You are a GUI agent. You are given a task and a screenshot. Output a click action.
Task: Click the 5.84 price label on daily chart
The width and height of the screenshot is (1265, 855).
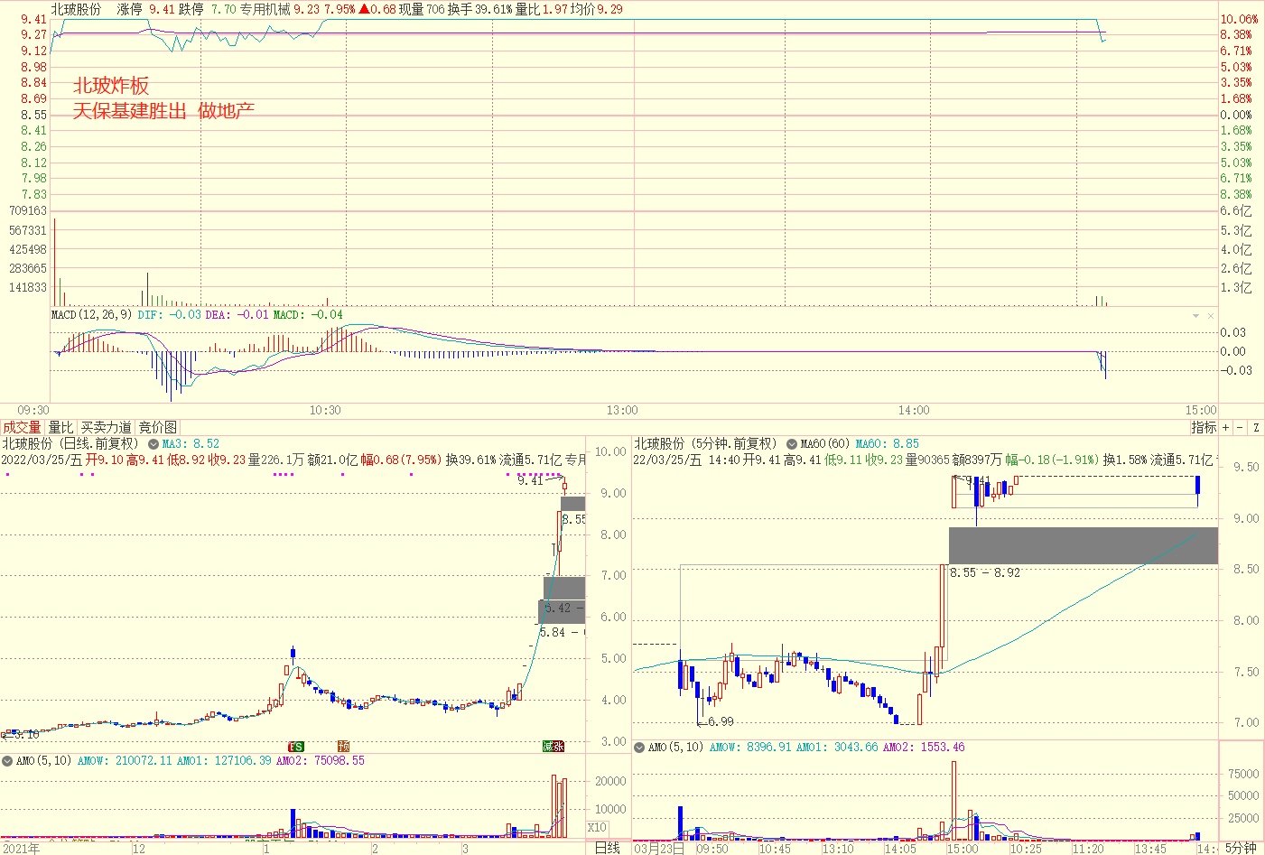(553, 632)
